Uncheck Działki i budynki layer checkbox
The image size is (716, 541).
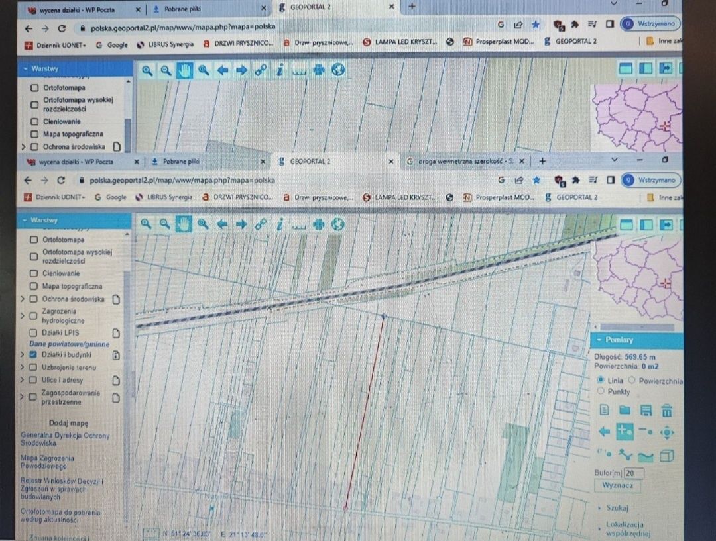pos(33,354)
